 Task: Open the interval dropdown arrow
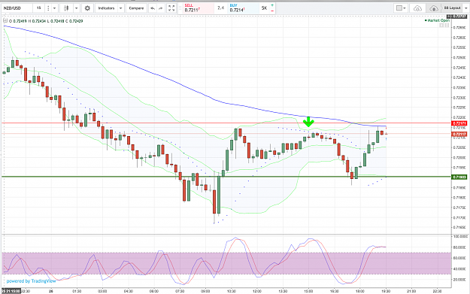[54, 8]
